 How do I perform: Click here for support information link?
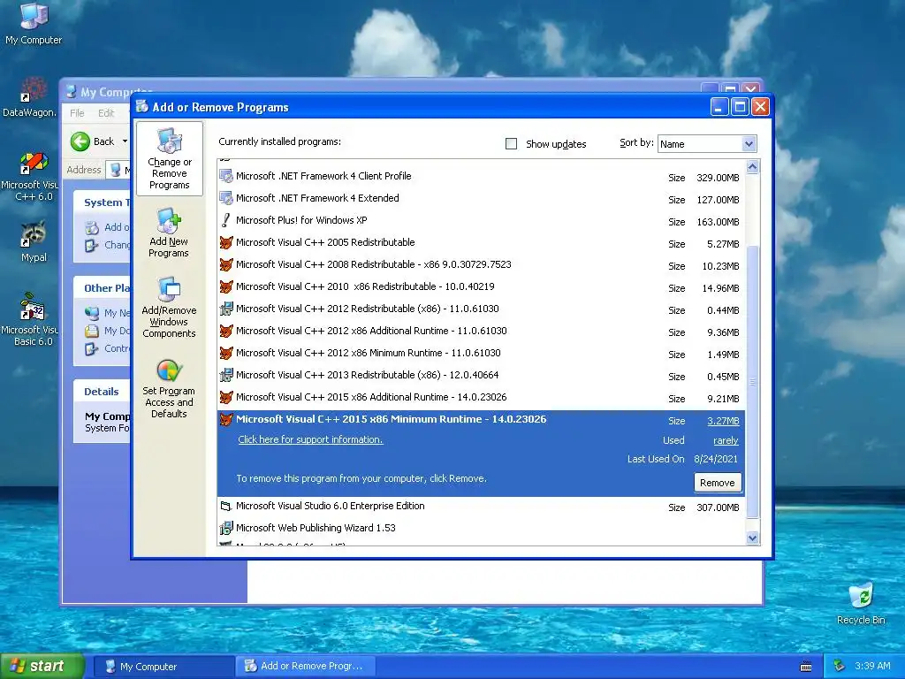tap(310, 439)
